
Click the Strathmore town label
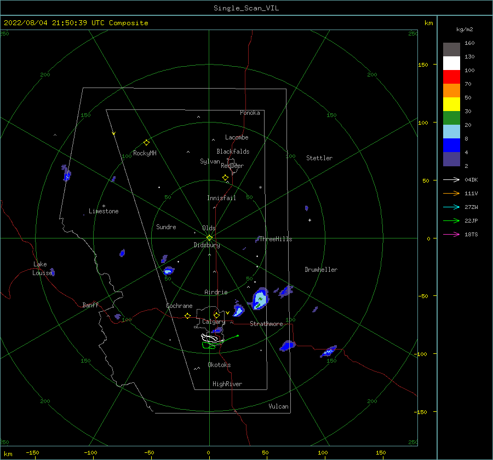(266, 324)
